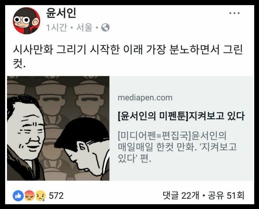Open the 공유 51회 shares link

226,195
